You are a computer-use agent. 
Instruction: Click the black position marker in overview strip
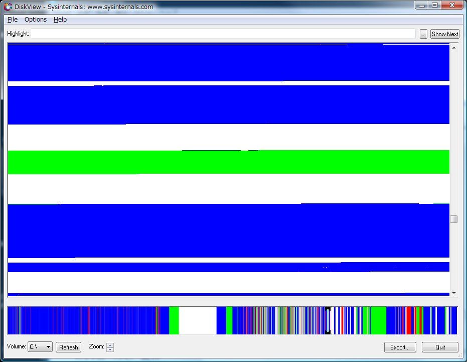(328, 320)
